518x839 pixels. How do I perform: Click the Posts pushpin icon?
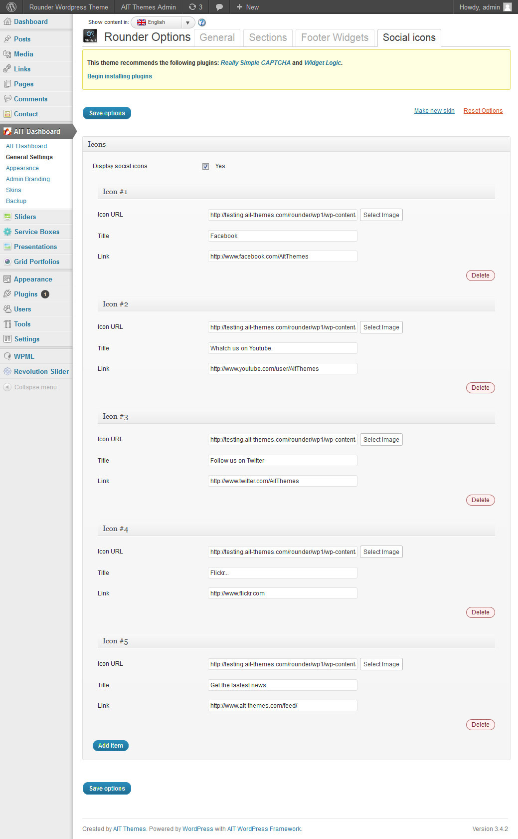click(x=7, y=39)
